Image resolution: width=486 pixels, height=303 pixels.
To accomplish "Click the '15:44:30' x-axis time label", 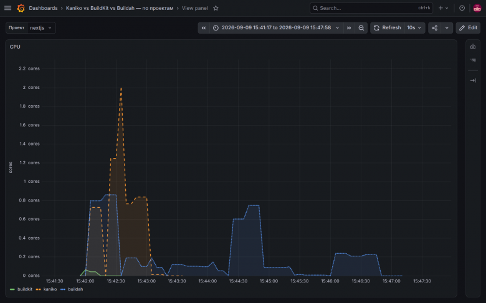I will (x=238, y=281).
